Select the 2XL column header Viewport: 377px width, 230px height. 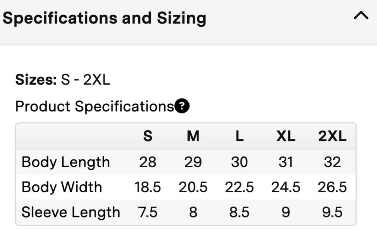332,136
